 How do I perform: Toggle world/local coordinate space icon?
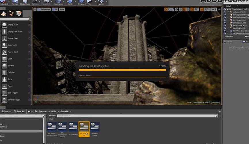click(x=176, y=10)
